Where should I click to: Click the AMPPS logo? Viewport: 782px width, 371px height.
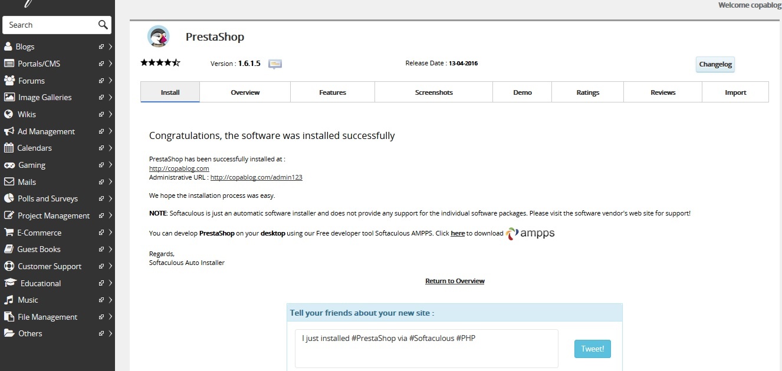pyautogui.click(x=530, y=233)
